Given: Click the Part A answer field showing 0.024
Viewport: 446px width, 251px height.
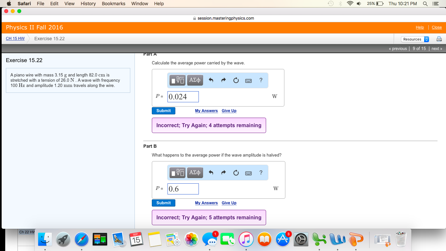Looking at the screenshot, I should point(183,97).
